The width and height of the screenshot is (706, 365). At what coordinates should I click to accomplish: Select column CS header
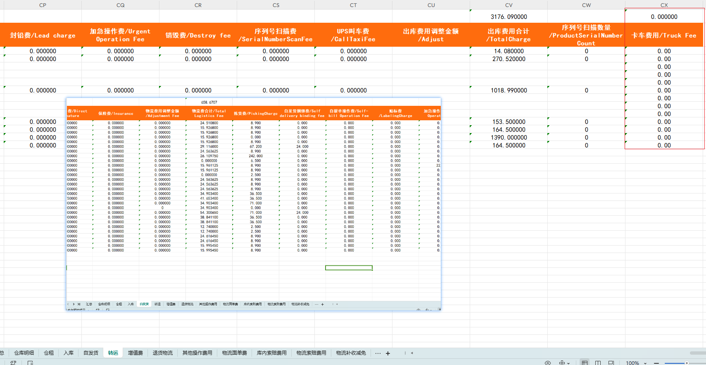pos(276,5)
